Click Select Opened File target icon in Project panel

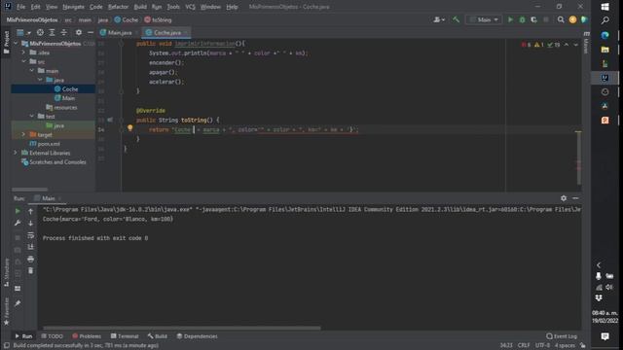[x=40, y=32]
